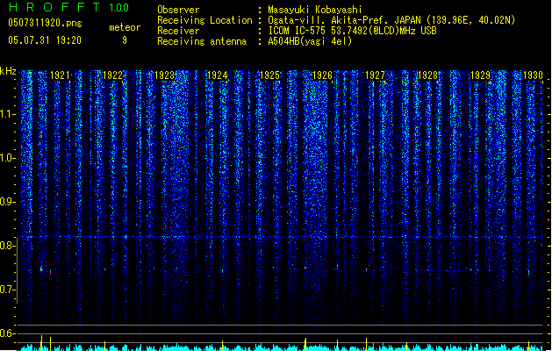Select the file name 0507311920.png
The width and height of the screenshot is (552, 351).
coord(45,23)
